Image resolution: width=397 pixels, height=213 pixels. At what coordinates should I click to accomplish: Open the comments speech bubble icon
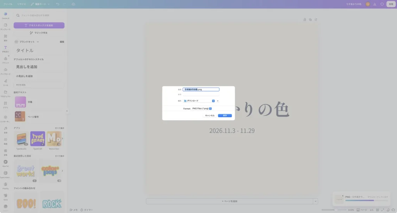point(382,4)
